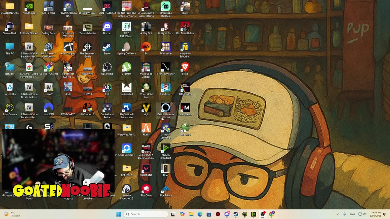Open the GOATEDNOOBIE folder icon
The width and height of the screenshot is (390, 219).
[x=10, y=8]
